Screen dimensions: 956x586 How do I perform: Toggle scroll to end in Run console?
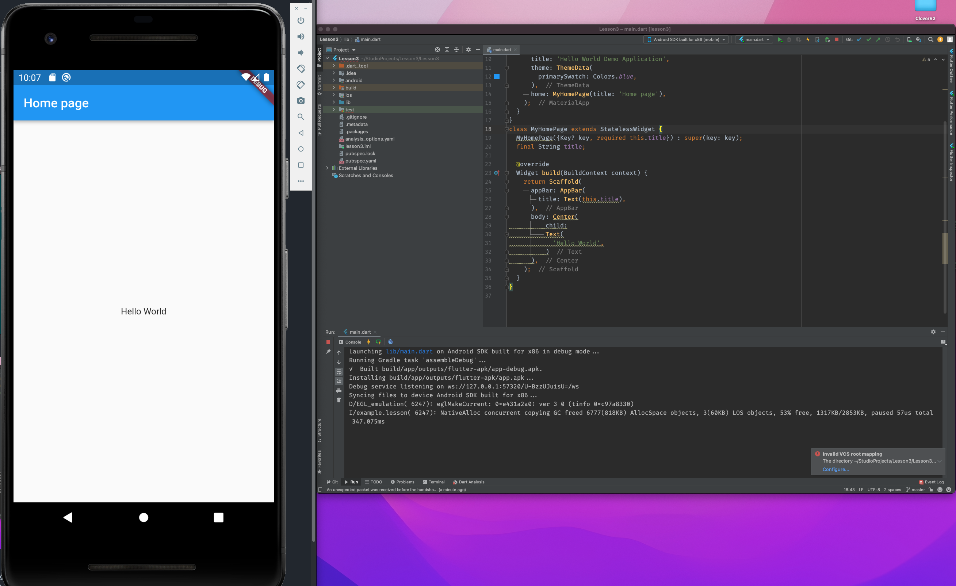point(339,381)
